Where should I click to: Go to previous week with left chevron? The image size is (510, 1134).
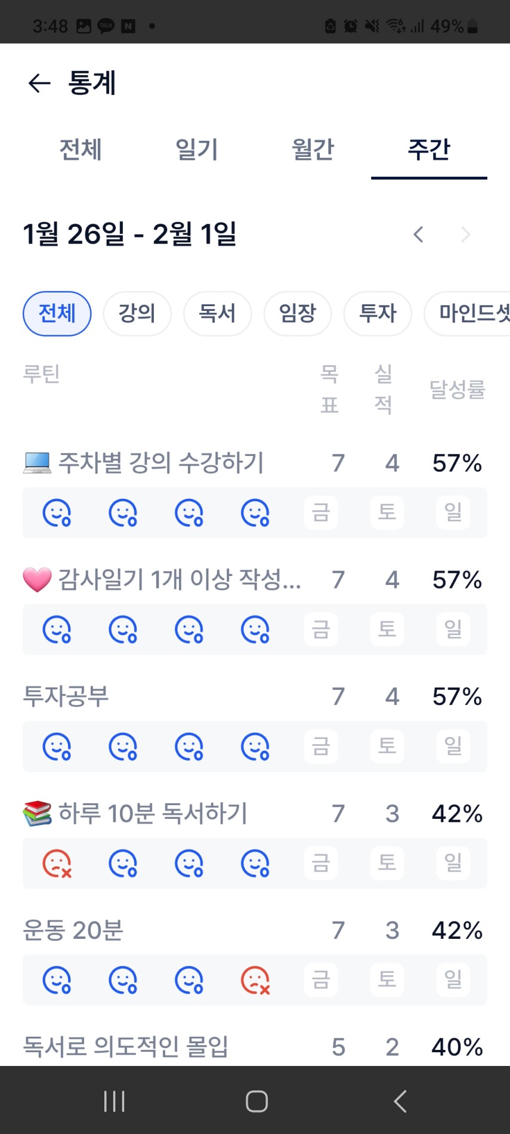point(419,235)
